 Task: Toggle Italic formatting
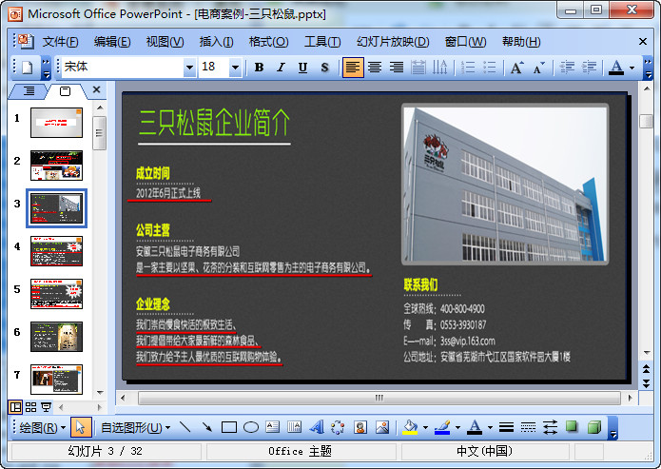click(x=281, y=68)
